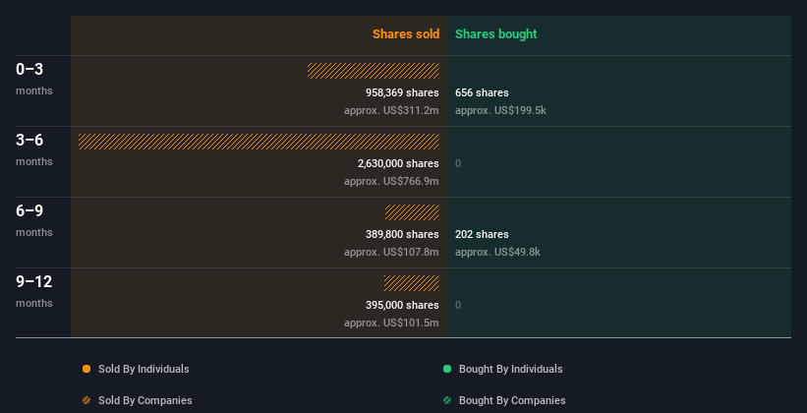Click the Shares bought column header
Viewport: 807px width, 413px height.
496,34
